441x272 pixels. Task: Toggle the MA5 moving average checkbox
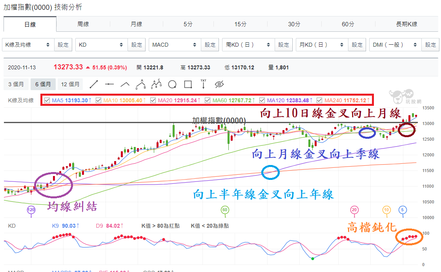(x=47, y=100)
